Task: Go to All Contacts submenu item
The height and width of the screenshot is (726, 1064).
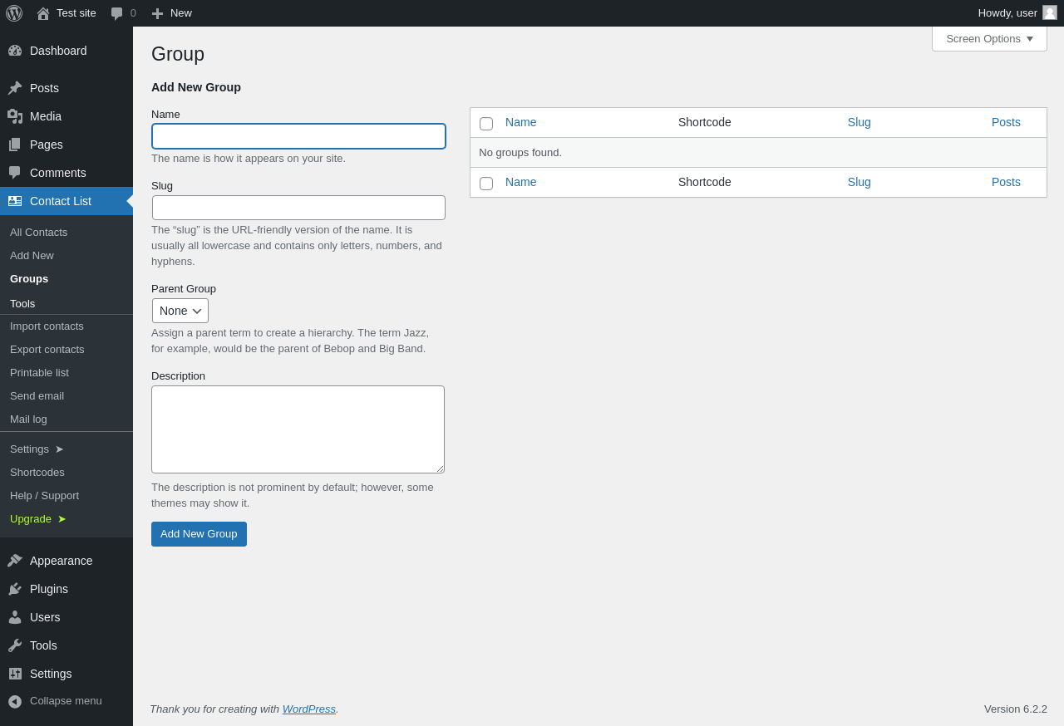Action: coord(38,233)
